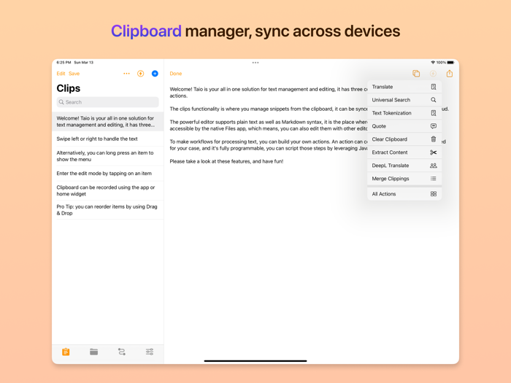The width and height of the screenshot is (511, 383).
Task: Select 'Clipboard can be recorded using the app' clip
Action: pos(107,190)
